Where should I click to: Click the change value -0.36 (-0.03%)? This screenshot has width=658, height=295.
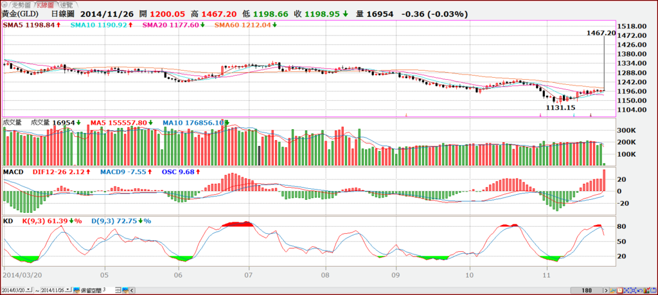pyautogui.click(x=435, y=14)
